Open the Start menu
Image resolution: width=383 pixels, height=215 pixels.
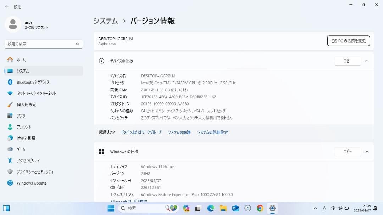(111, 208)
